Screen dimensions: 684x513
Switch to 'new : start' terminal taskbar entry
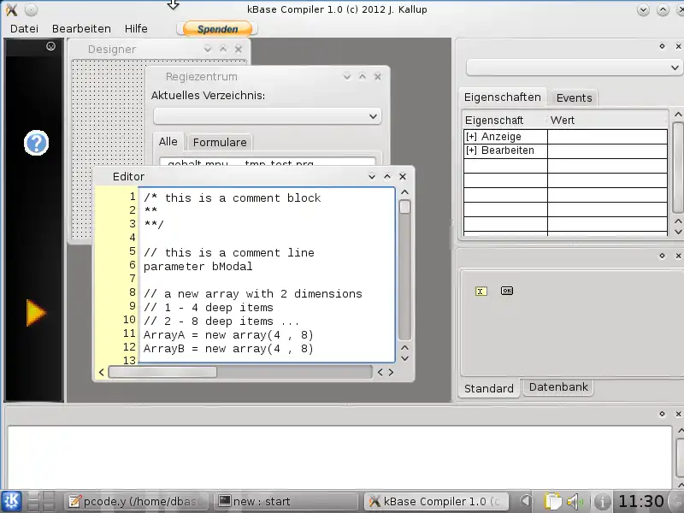coord(286,501)
